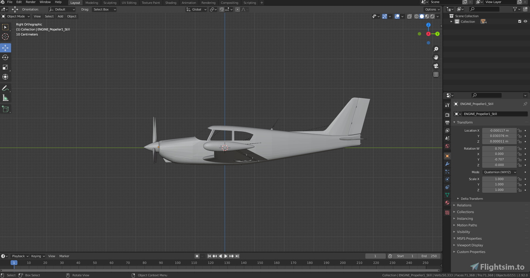Switch to Material Properties tab

447,203
